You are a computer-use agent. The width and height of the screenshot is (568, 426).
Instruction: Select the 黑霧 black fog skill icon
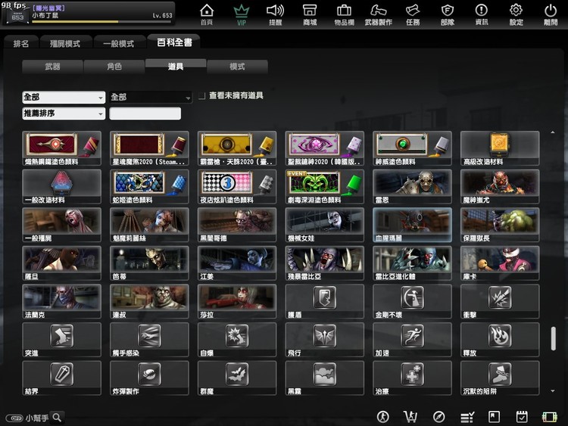pos(325,374)
